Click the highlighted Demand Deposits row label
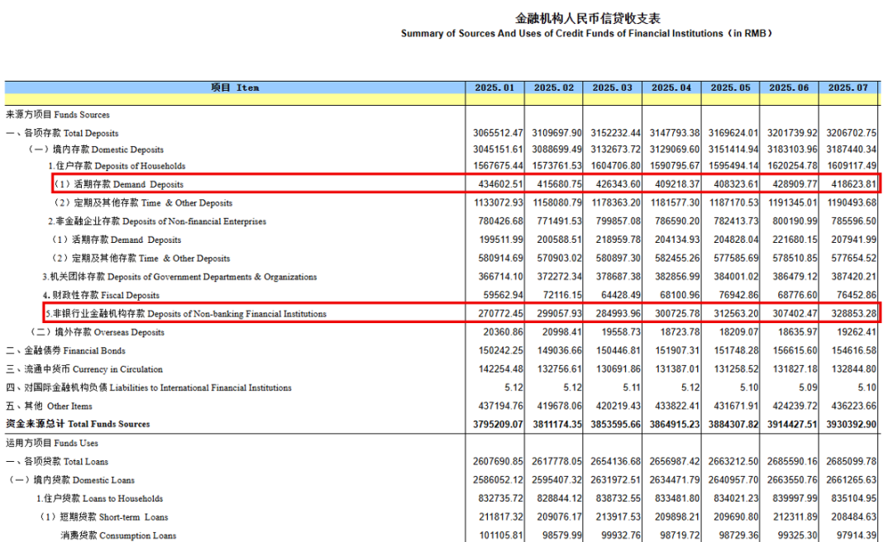The image size is (893, 542). 118,184
